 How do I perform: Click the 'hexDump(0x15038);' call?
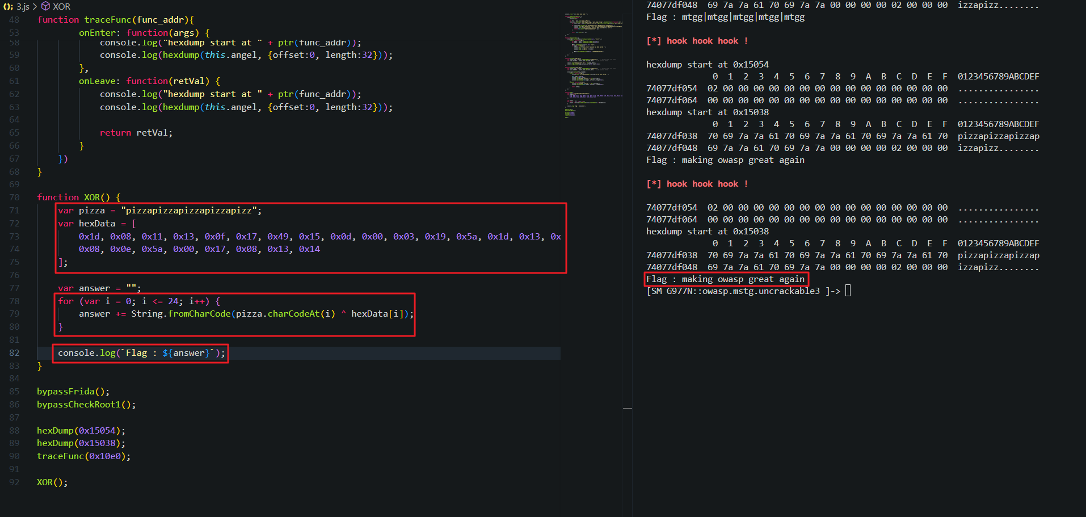tap(81, 443)
